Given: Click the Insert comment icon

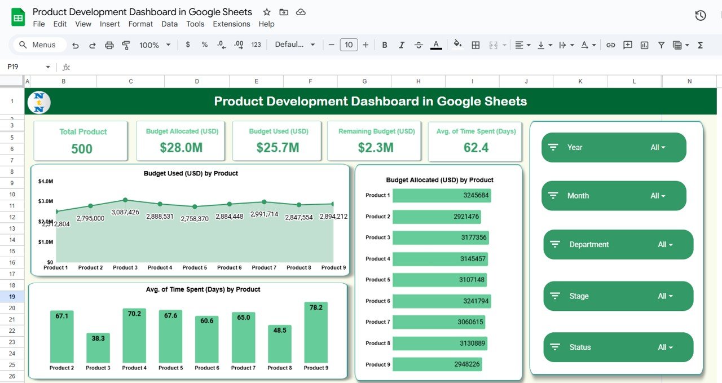Looking at the screenshot, I should [x=627, y=45].
